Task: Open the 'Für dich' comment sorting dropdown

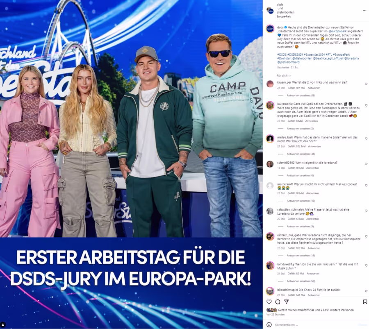Action: 284,76
